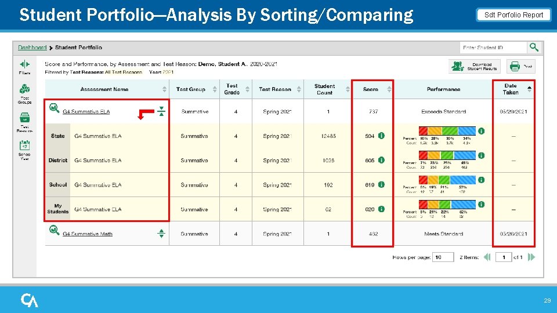Open G4 Summative ELA assessment link
Image resolution: width=557 pixels, height=313 pixels.
(86, 111)
